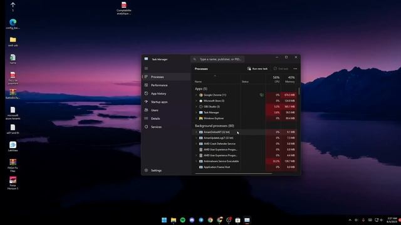401x225 pixels.
Task: Open the App history tab
Action: [167, 94]
